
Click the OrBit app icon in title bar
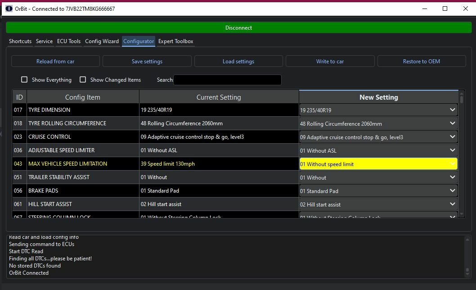(x=9, y=9)
